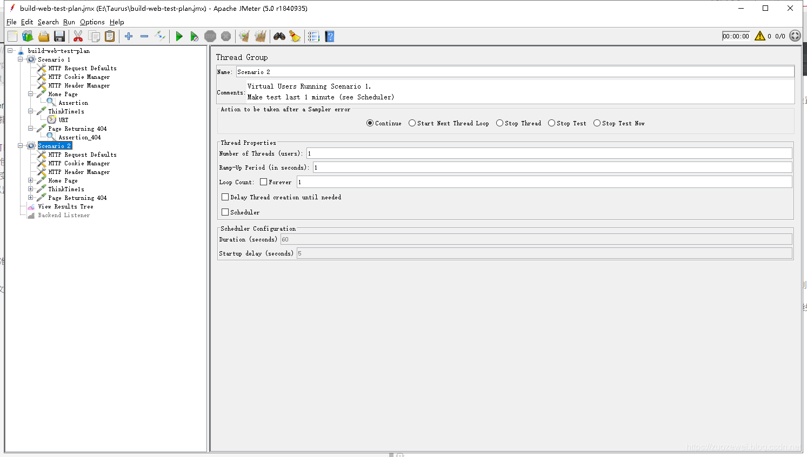Open the Options menu
The image size is (807, 457).
pyautogui.click(x=92, y=22)
